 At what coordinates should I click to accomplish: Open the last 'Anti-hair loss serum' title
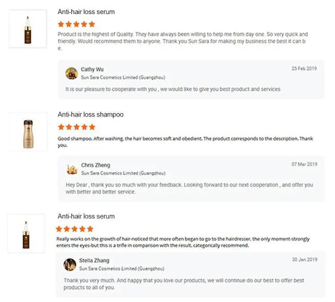pyautogui.click(x=86, y=216)
